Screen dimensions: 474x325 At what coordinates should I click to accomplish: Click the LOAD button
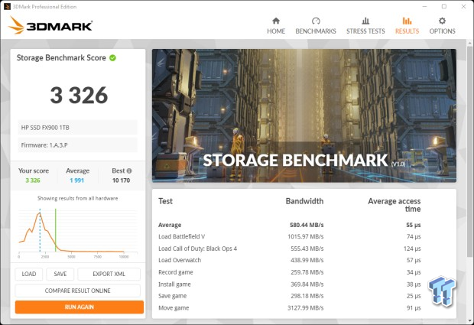click(x=29, y=274)
